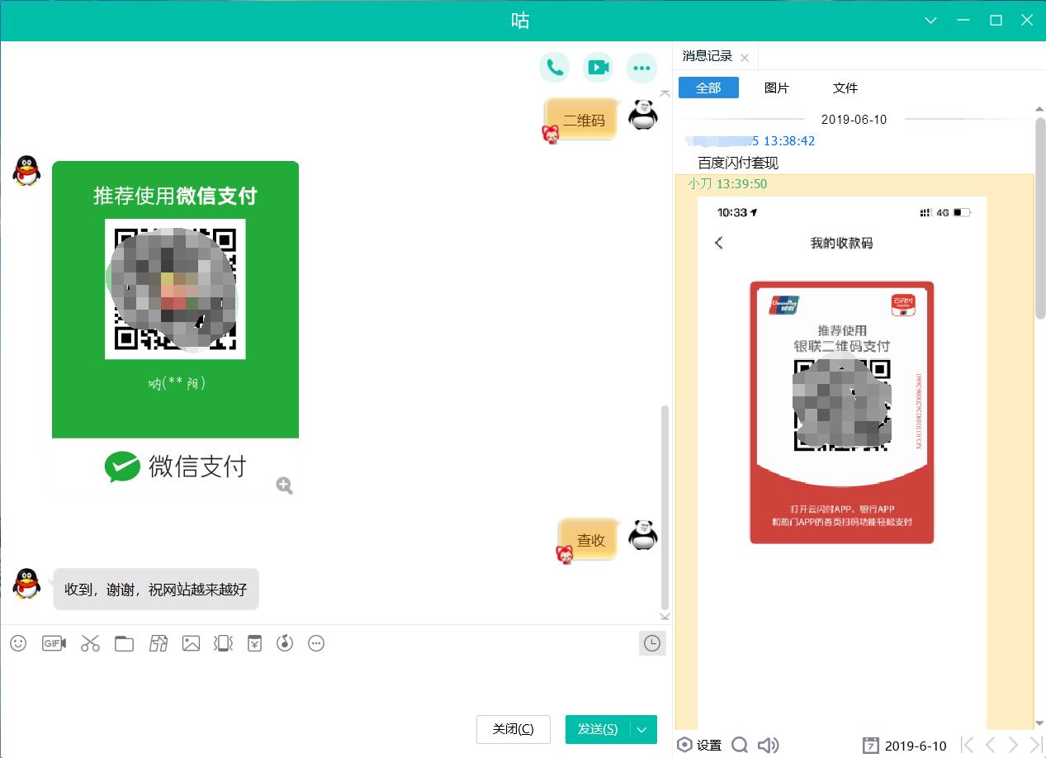Go to the next page of message records
1046x758 pixels.
(x=1014, y=745)
